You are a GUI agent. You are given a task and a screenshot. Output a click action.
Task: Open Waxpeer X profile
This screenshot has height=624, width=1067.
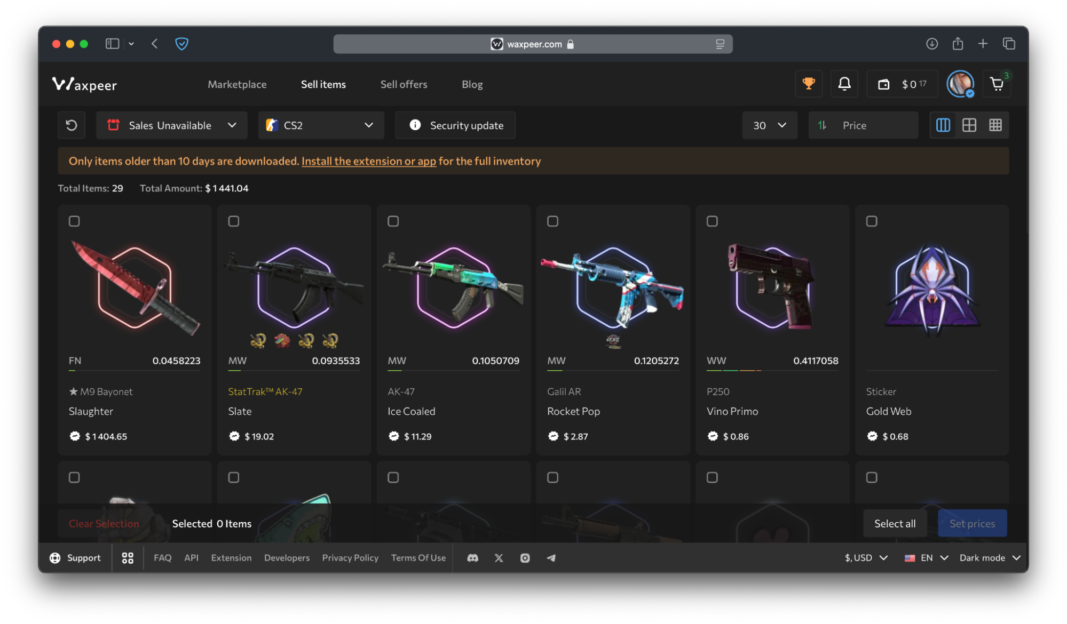(499, 558)
